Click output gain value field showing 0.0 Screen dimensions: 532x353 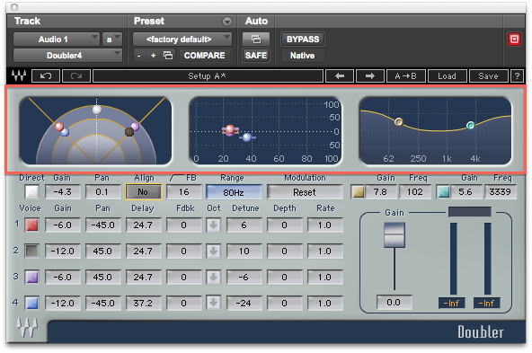click(x=395, y=302)
